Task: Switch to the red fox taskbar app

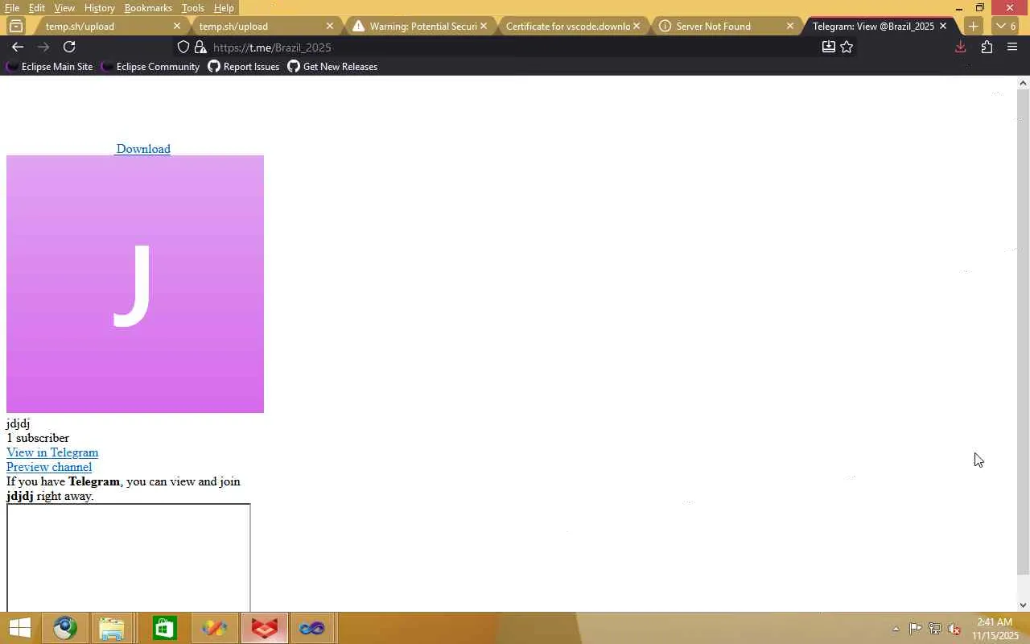Action: coord(264,628)
